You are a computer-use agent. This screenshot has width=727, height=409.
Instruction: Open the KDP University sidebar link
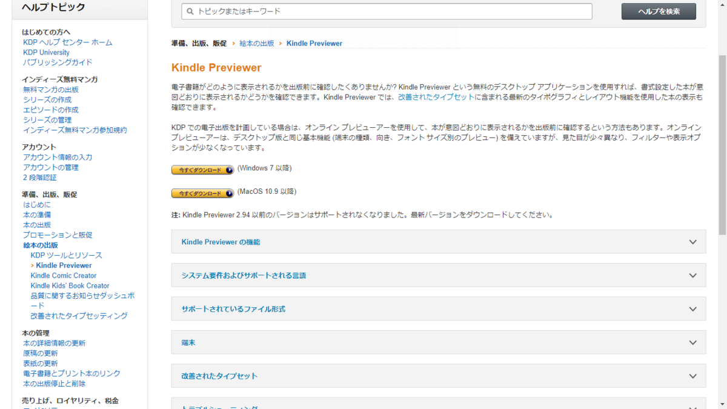(x=45, y=52)
